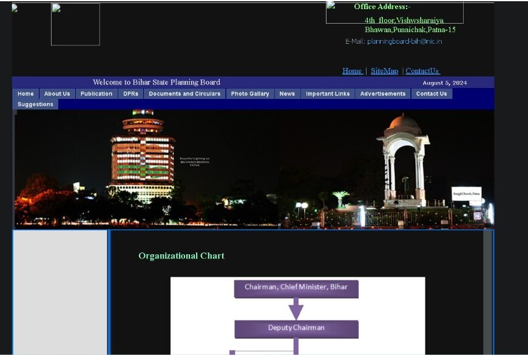Open the About Us menu item
Image resolution: width=528 pixels, height=355 pixels.
tap(56, 93)
